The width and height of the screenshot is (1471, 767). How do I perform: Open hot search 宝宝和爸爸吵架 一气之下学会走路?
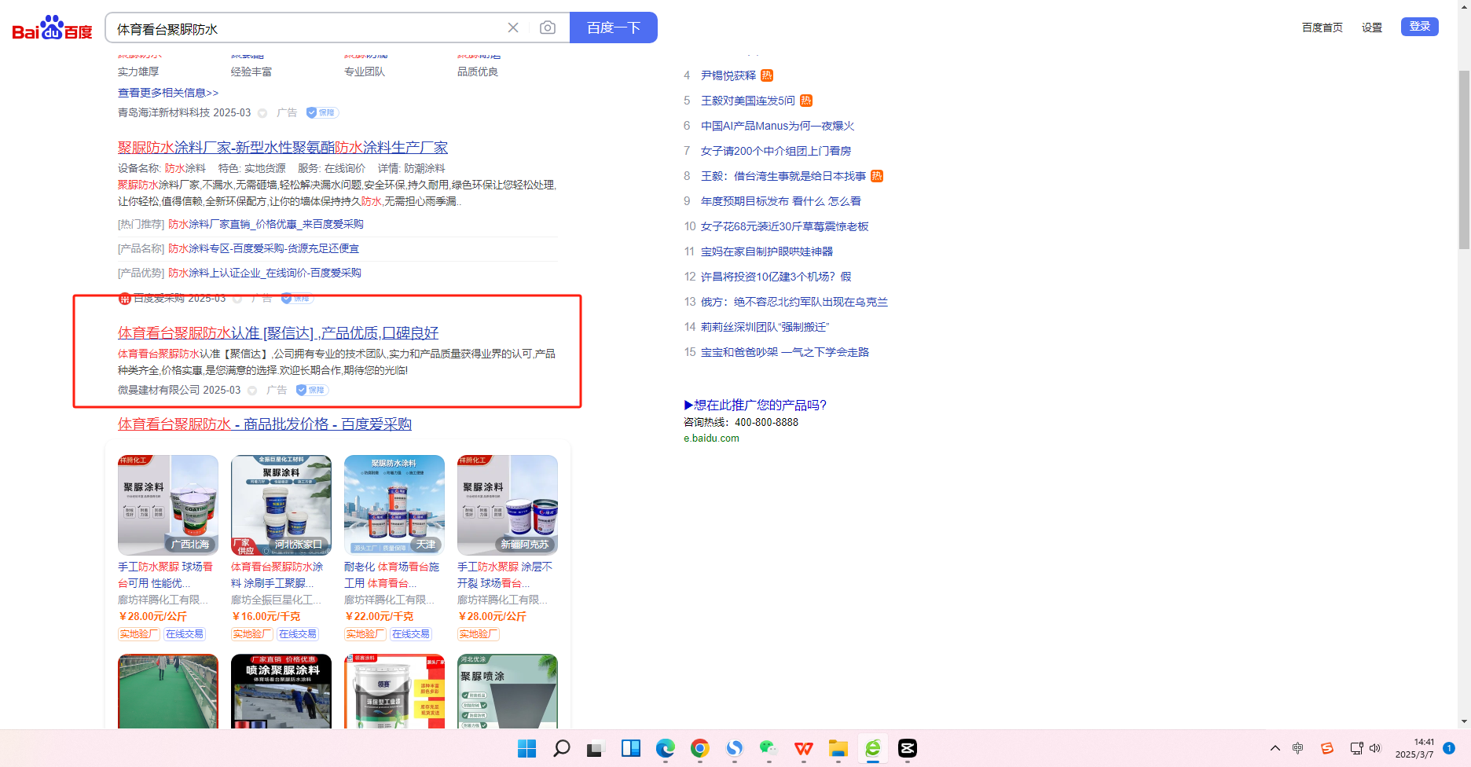[x=785, y=352]
